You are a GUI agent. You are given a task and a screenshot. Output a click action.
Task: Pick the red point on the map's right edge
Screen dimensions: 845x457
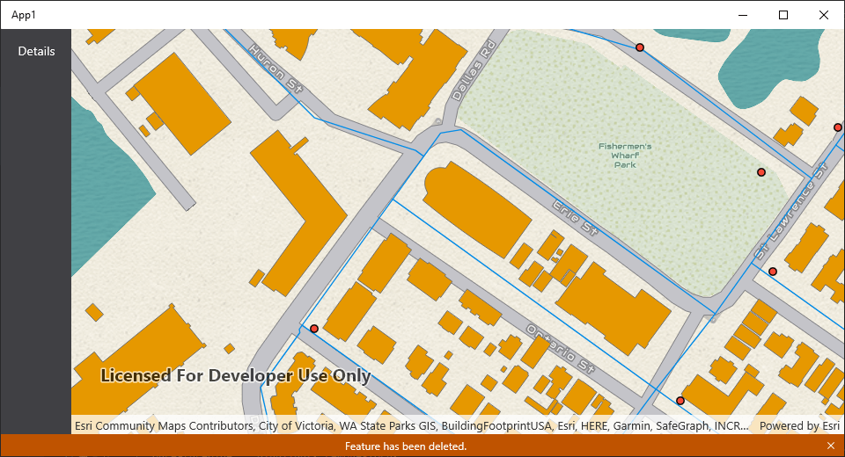point(838,127)
